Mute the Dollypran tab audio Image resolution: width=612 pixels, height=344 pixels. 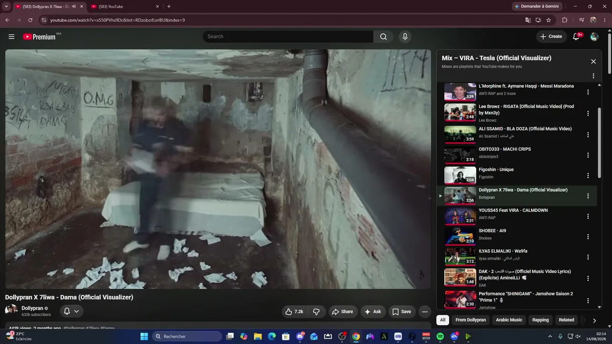pyautogui.click(x=74, y=7)
